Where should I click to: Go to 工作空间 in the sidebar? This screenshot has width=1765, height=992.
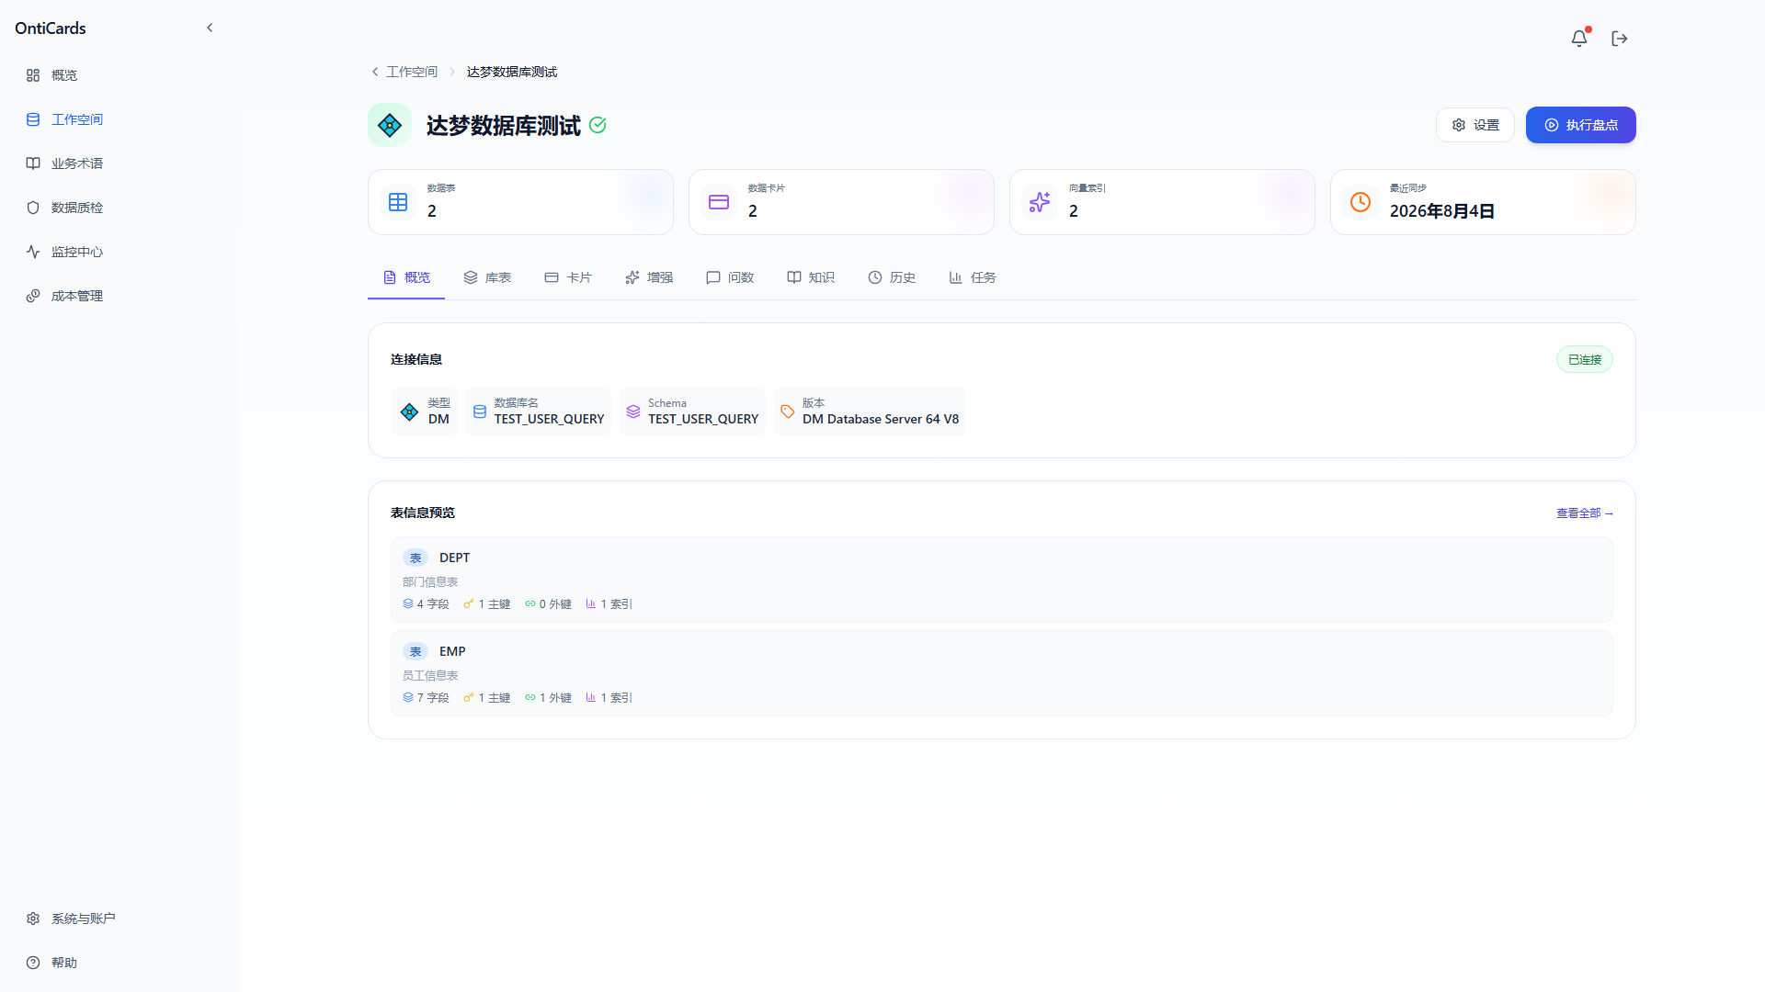point(120,119)
